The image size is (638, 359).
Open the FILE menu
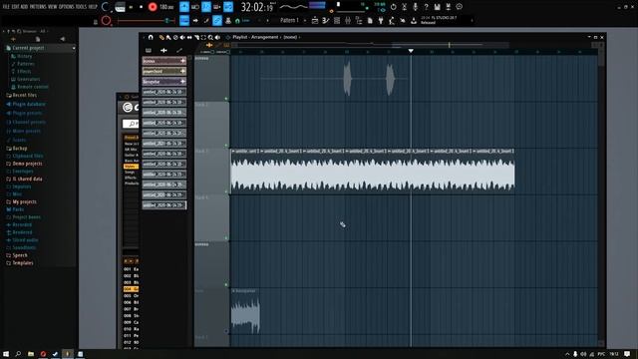[6, 7]
